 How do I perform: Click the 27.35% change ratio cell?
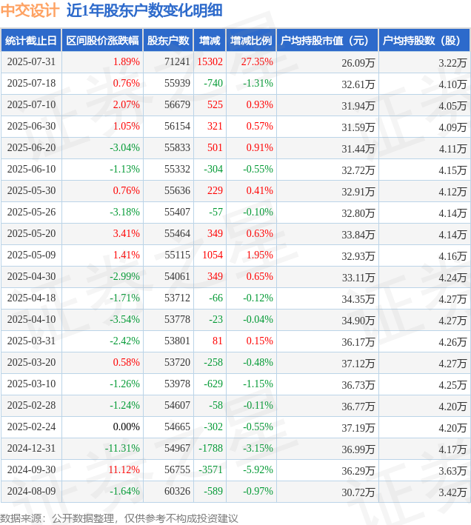257,62
